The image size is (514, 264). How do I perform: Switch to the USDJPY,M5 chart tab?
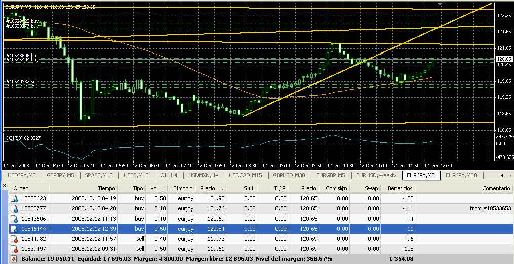[x=21, y=175]
